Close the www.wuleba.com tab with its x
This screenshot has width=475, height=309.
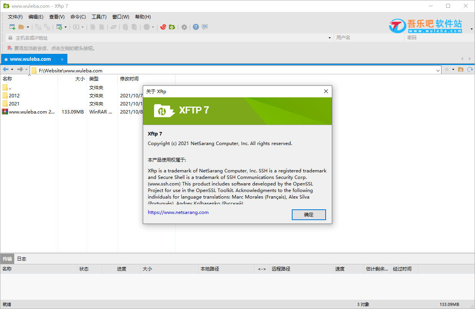coord(62,59)
